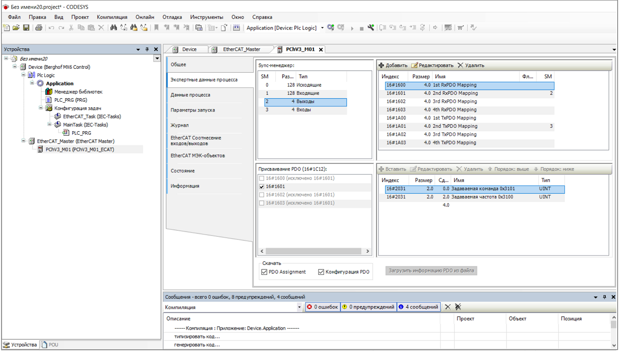
Task: Click the 0 ошибок error filter button
Action: click(323, 307)
